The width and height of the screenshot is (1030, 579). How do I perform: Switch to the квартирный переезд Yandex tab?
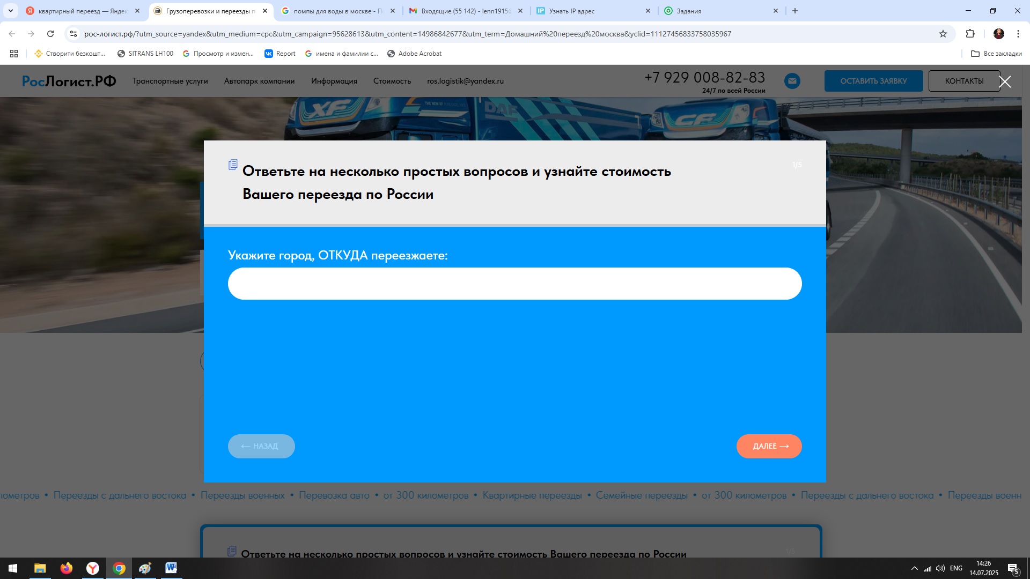(x=83, y=11)
